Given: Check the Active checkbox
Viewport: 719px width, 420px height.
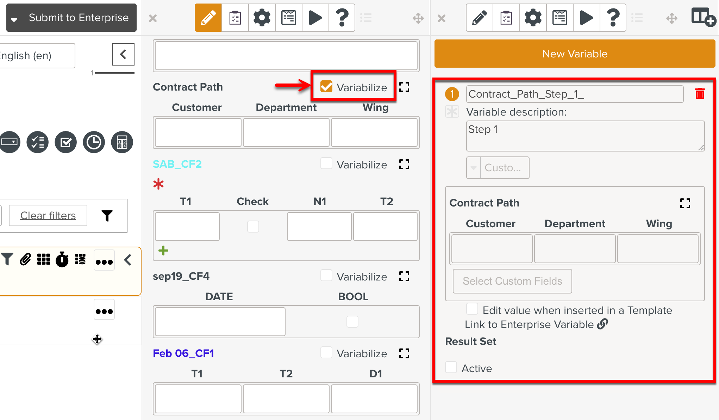Looking at the screenshot, I should coord(451,367).
